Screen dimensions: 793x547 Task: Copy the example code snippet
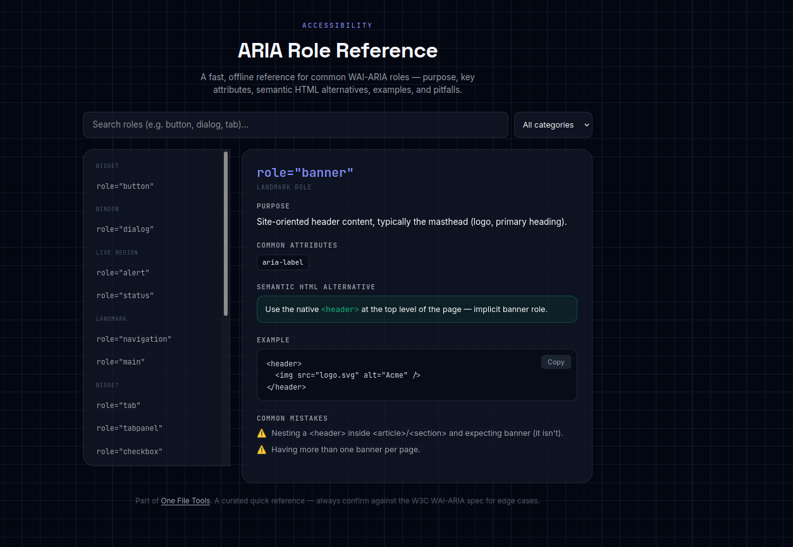556,362
